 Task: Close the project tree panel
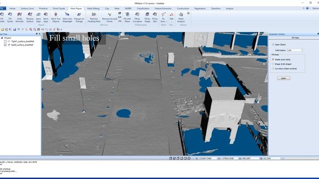[39, 34]
